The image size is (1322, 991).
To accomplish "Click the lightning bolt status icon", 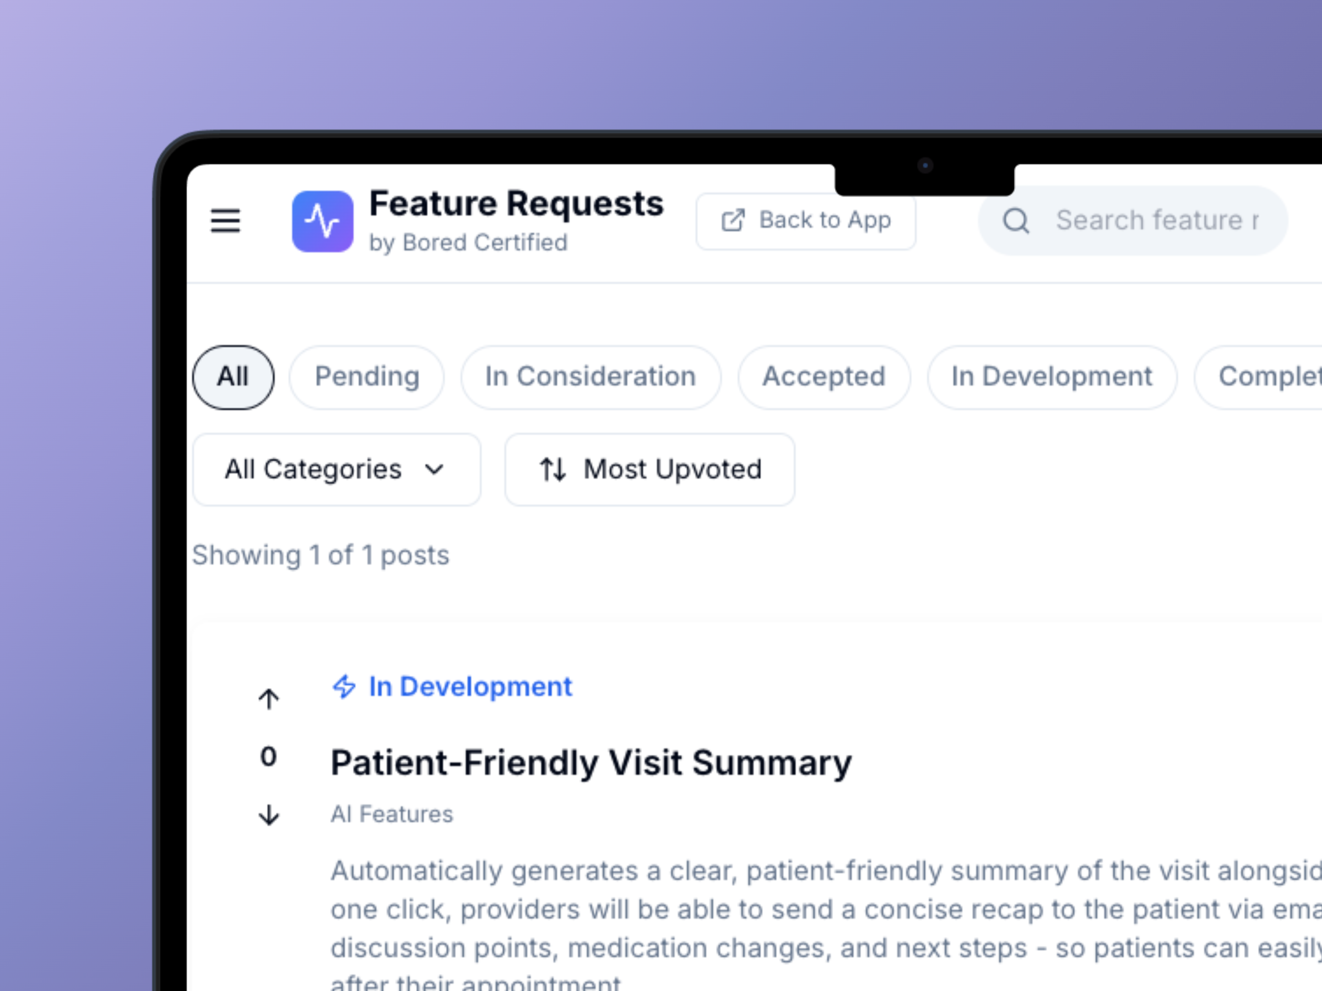I will tap(344, 686).
